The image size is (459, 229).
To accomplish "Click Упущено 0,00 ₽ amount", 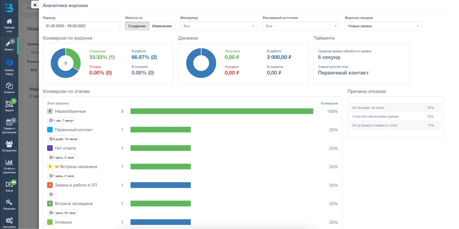I will pyautogui.click(x=232, y=73).
